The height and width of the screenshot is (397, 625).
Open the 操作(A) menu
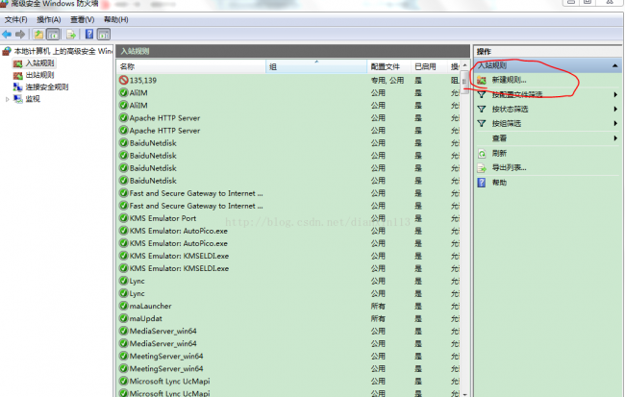tap(49, 19)
